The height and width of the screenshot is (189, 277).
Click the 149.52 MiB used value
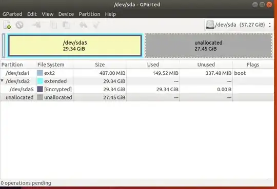click(166, 73)
